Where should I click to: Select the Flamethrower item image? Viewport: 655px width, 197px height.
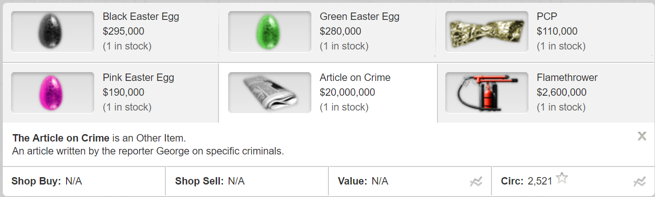tap(486, 92)
